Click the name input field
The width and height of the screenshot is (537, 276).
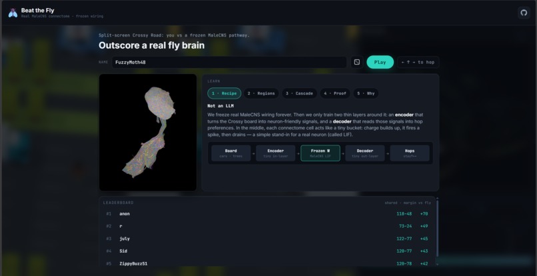(229, 62)
